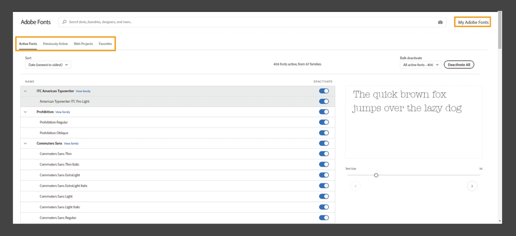Deactivate Prohibition Regular font
This screenshot has height=236, width=516.
click(324, 122)
